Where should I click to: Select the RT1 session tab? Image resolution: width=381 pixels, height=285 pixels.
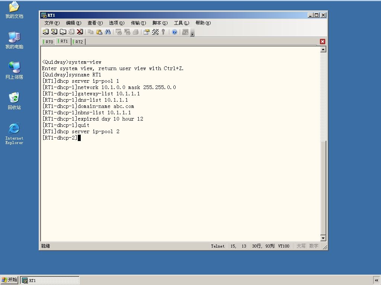[63, 42]
